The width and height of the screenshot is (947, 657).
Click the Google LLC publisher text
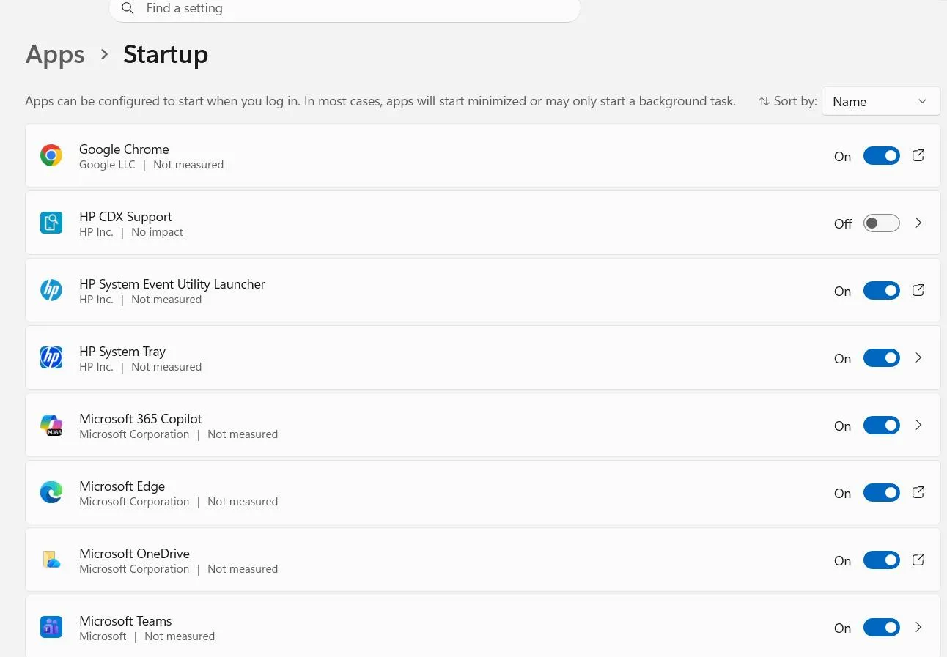[107, 165]
